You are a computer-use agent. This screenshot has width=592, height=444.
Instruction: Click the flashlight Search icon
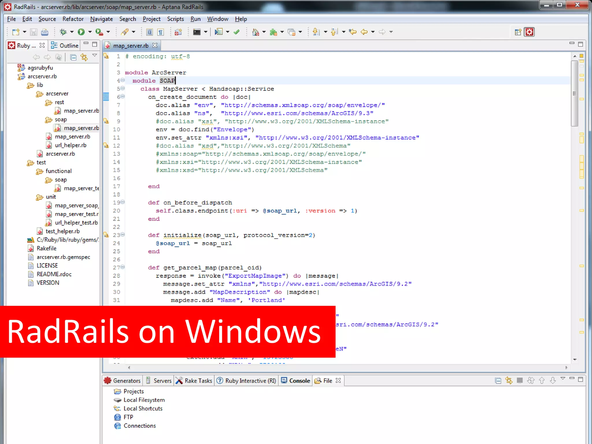(x=125, y=32)
